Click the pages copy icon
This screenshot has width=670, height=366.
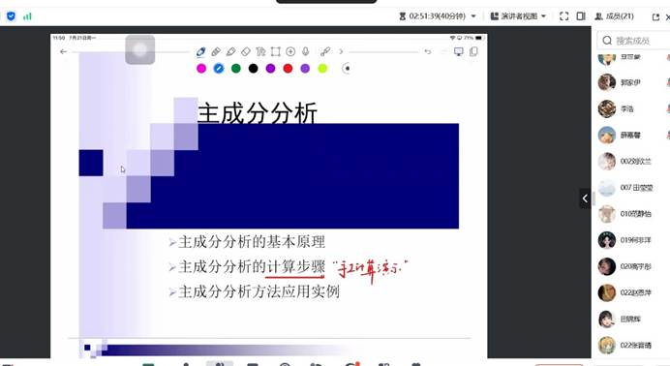pyautogui.click(x=473, y=51)
